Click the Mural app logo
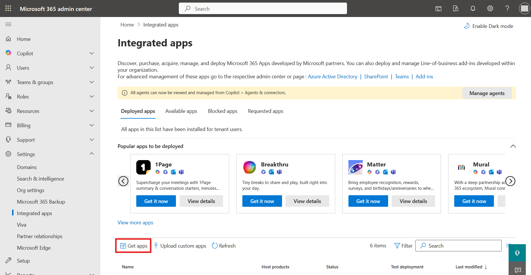 click(x=461, y=167)
